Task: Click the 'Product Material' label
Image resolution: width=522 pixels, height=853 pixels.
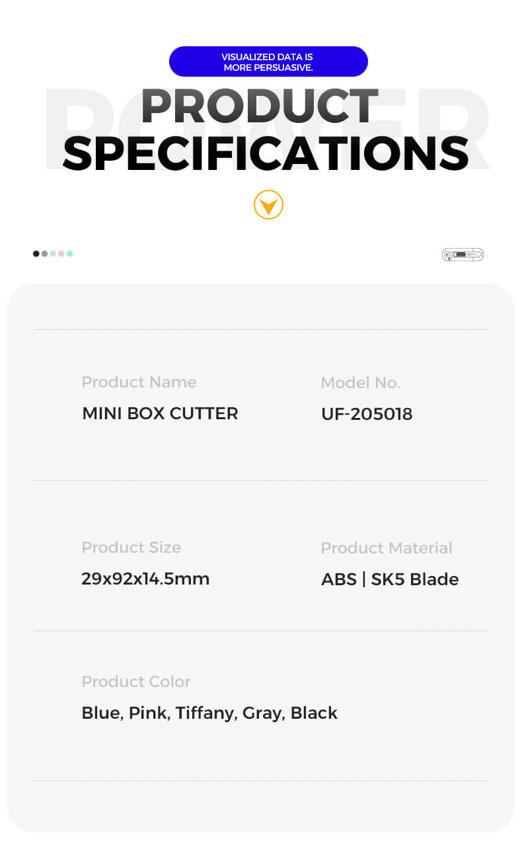Action: [387, 548]
